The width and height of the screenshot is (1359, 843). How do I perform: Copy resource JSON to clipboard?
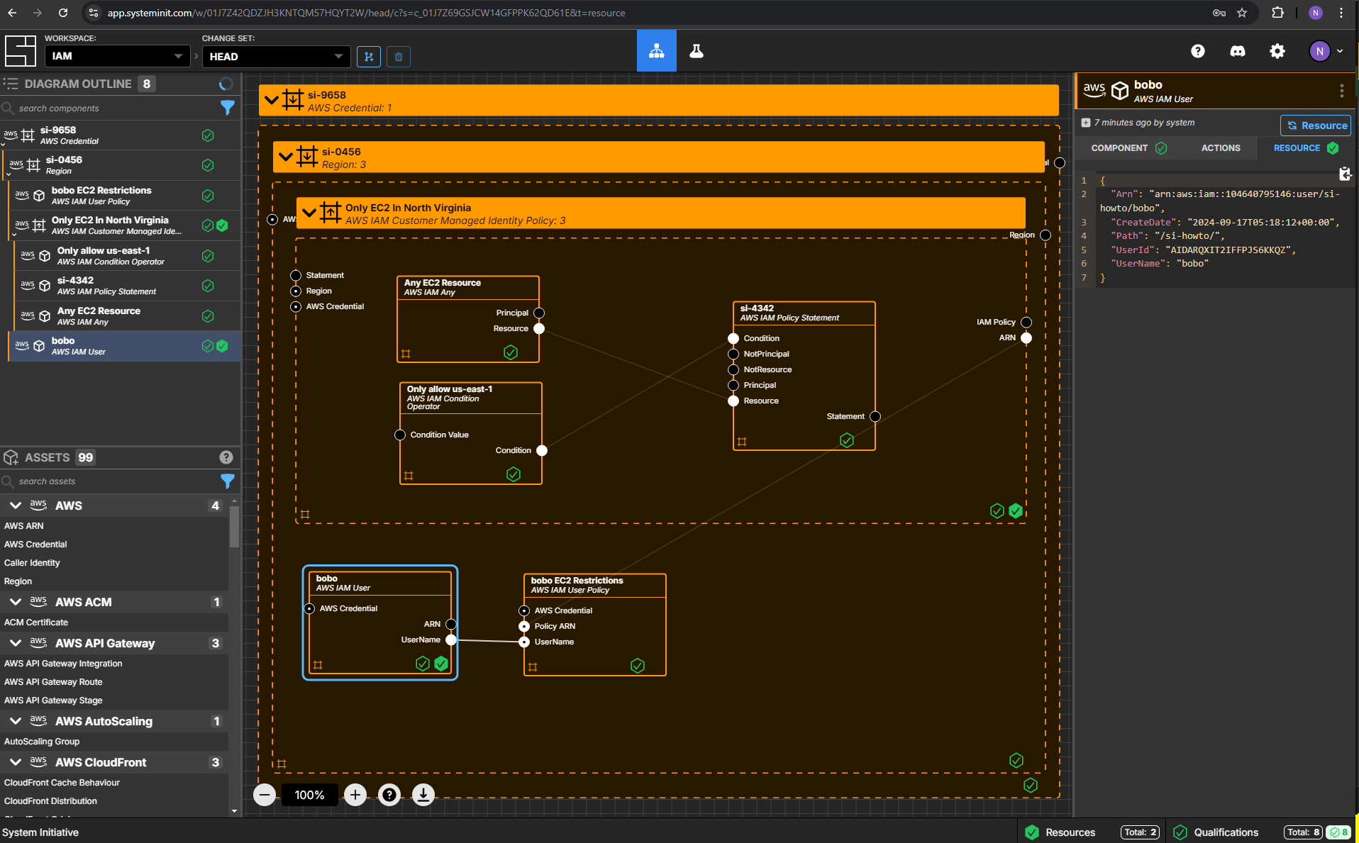tap(1344, 174)
